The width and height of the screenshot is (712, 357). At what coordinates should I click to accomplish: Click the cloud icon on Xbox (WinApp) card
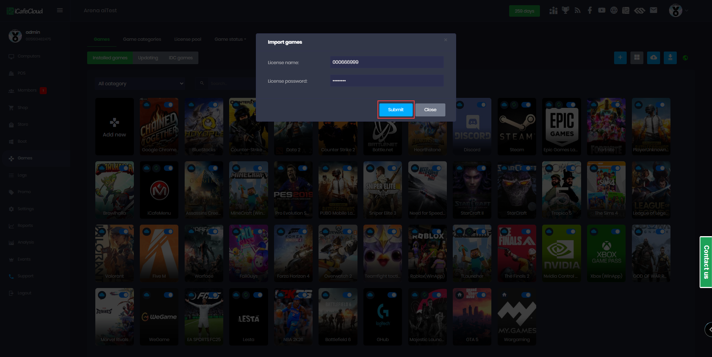pos(594,232)
